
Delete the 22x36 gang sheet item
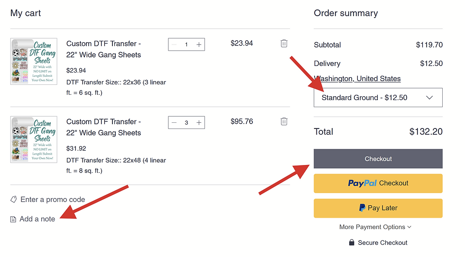(284, 43)
